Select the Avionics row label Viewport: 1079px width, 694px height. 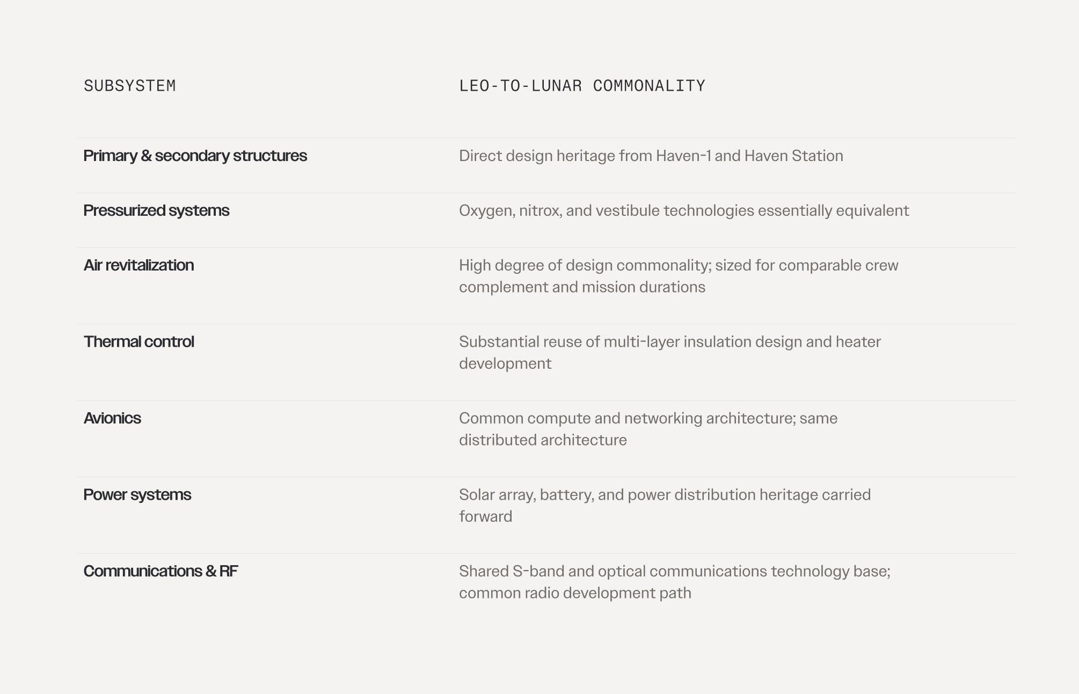pyautogui.click(x=112, y=418)
